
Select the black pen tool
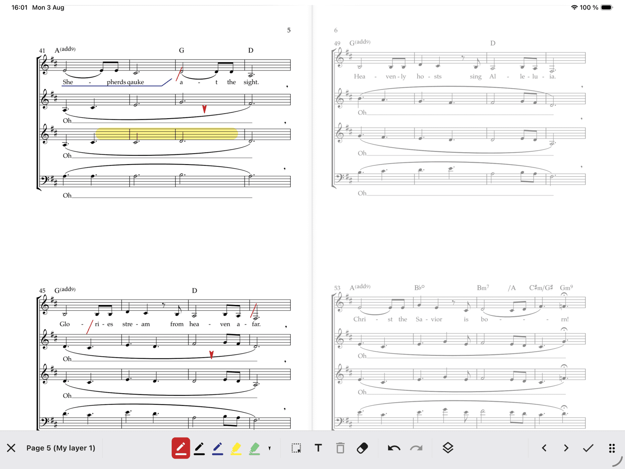click(199, 449)
